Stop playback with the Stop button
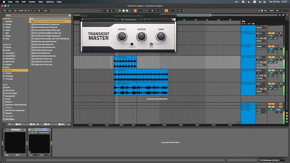290x163 pixels. tap(124, 11)
